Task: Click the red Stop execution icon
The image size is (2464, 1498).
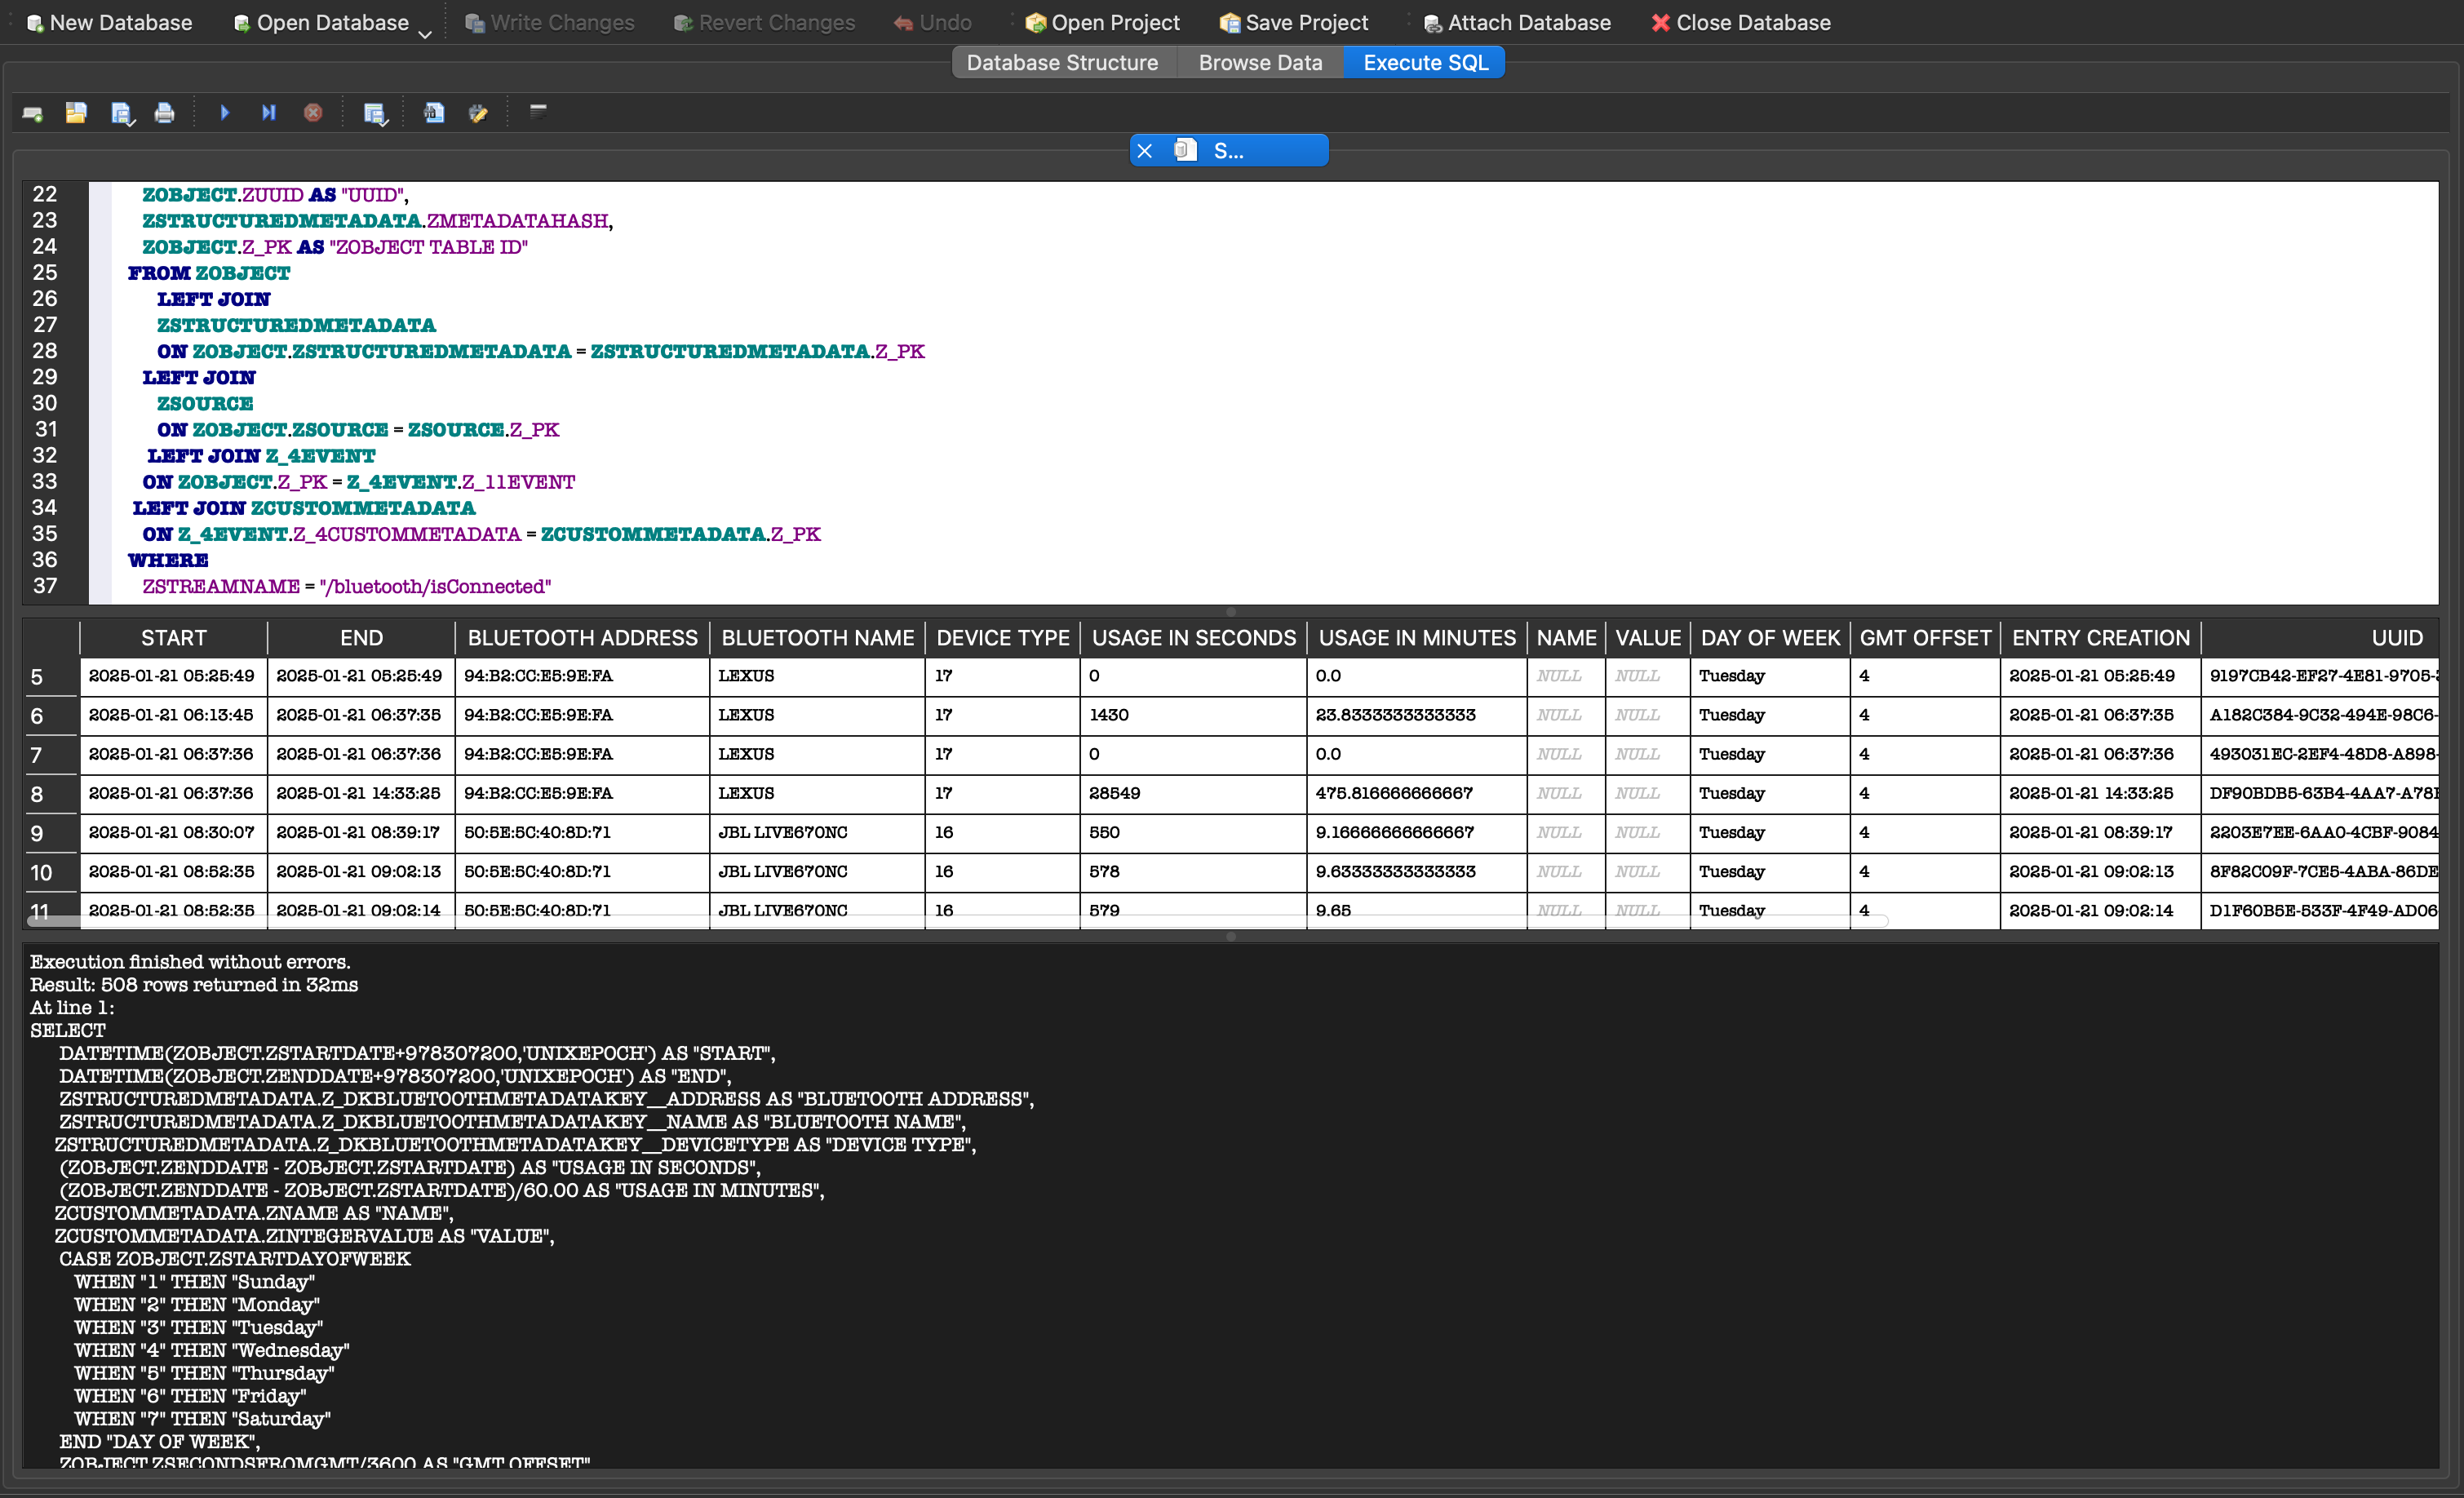Action: (x=313, y=113)
